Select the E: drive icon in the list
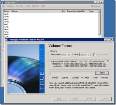Viewport: 116px width, 105px height. pyautogui.click(x=5, y=14)
